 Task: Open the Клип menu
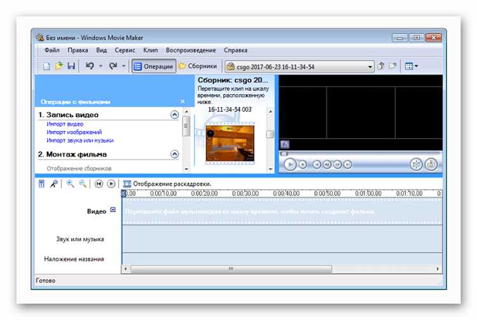point(151,50)
